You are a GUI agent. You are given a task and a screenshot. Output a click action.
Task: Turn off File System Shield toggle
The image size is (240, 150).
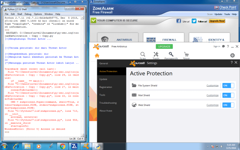coord(228,85)
